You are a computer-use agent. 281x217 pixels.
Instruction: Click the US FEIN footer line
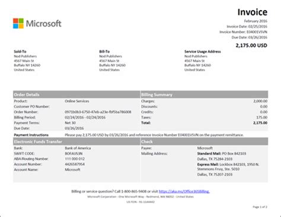(140, 202)
